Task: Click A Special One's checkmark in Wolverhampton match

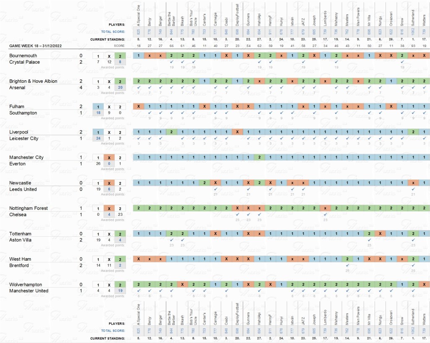Action: [x=138, y=291]
